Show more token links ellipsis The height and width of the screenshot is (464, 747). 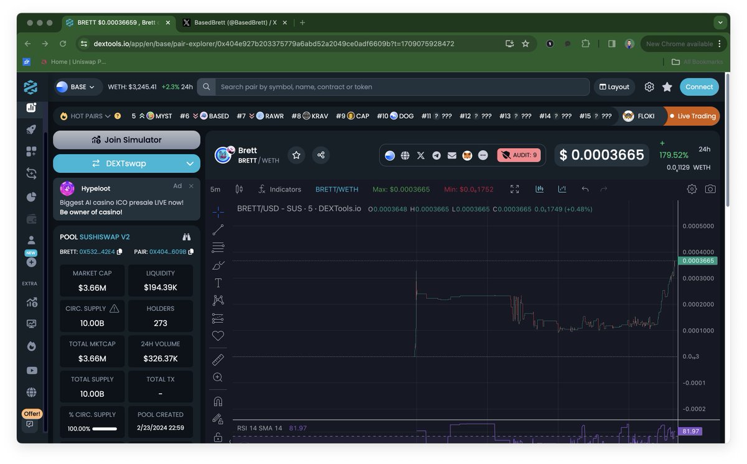(x=483, y=155)
